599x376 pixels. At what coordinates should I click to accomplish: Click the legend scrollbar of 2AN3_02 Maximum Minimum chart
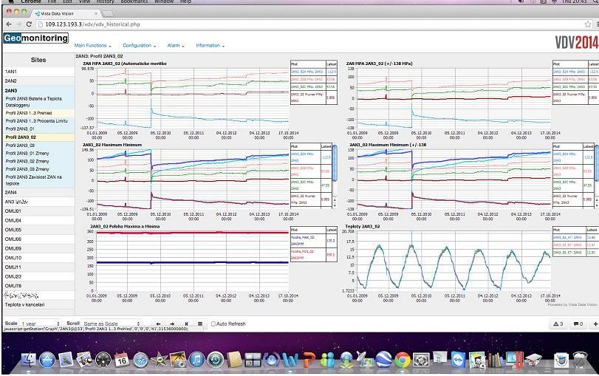tap(335, 163)
